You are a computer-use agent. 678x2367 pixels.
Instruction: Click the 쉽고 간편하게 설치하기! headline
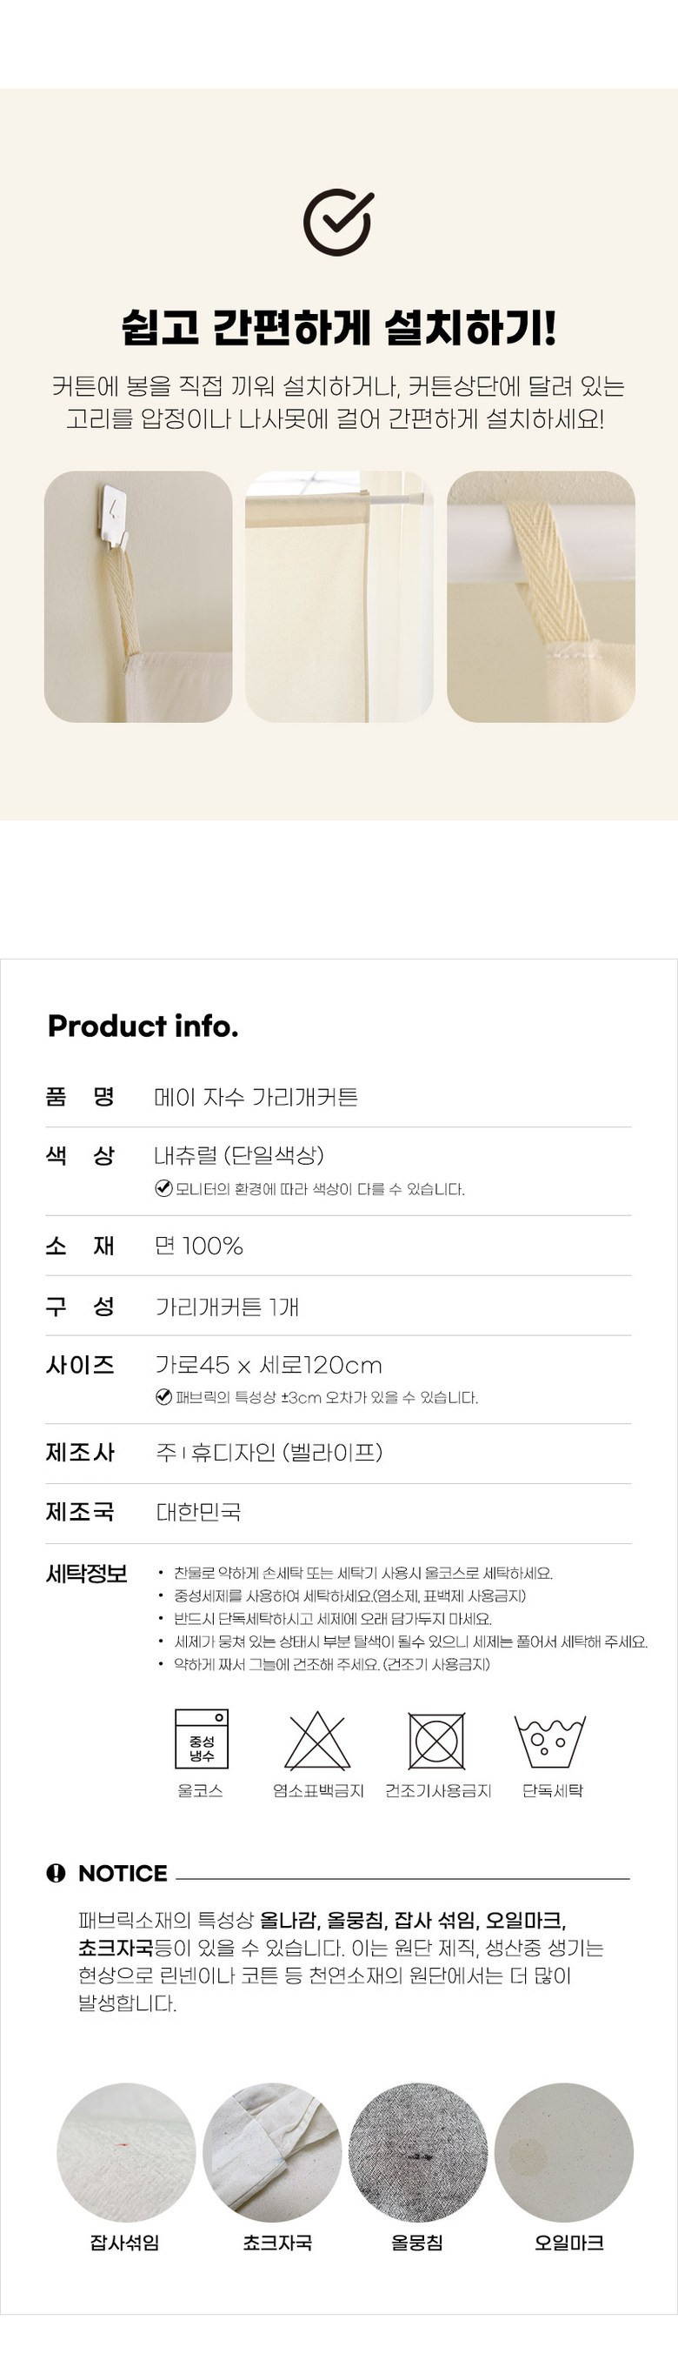(x=339, y=328)
